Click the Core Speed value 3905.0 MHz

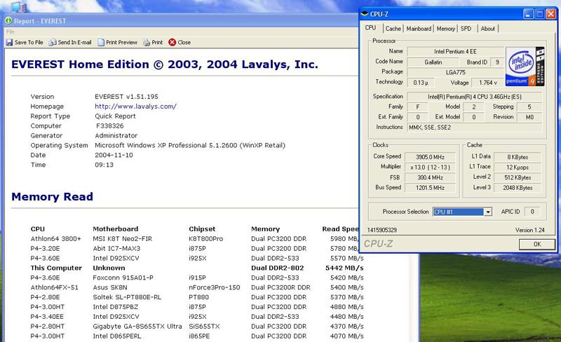(430, 157)
